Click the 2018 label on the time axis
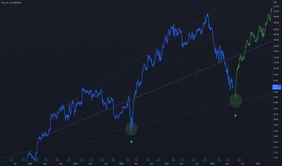This screenshot has height=166, width=282. coord(30,164)
